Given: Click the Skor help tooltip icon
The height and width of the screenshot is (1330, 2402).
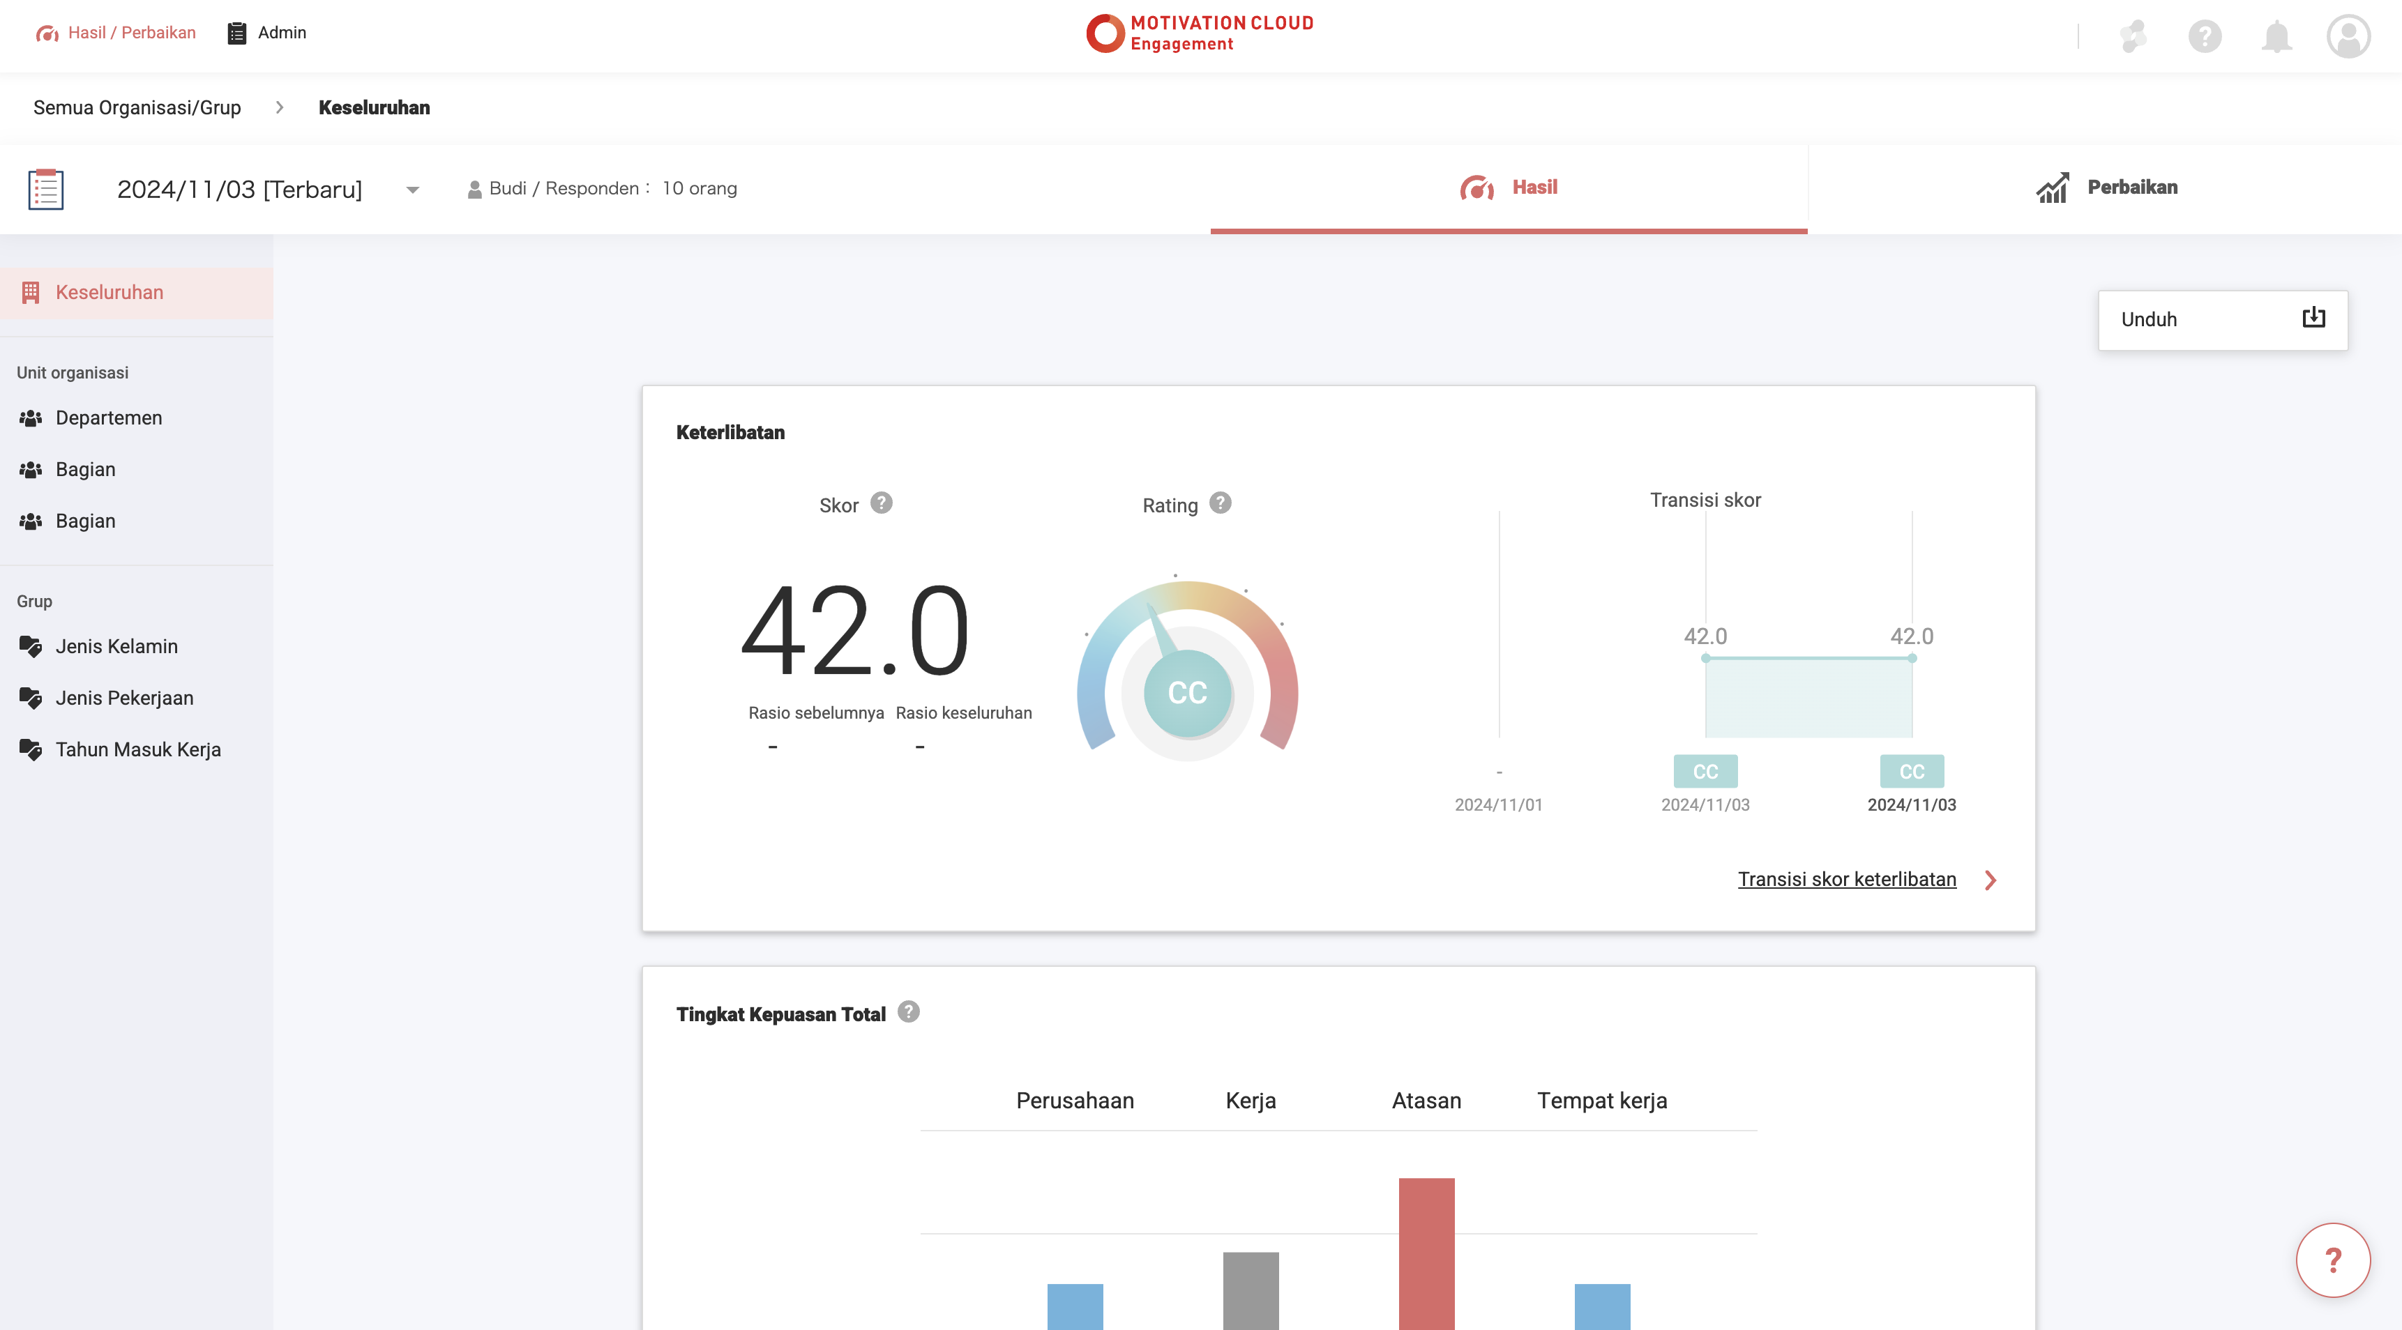Looking at the screenshot, I should (x=881, y=503).
